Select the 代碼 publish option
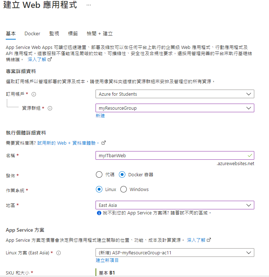The image size is (269, 277). [99, 174]
